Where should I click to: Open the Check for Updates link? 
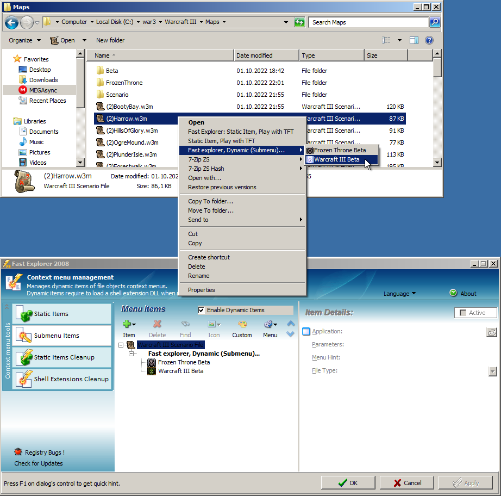tap(39, 463)
